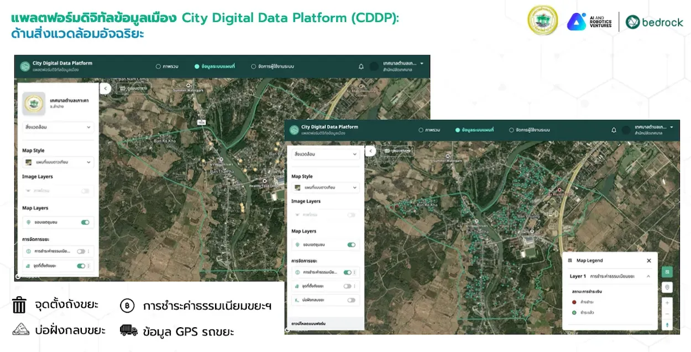Reset map orientation with the compass button
691x352 pixels.
(x=667, y=325)
